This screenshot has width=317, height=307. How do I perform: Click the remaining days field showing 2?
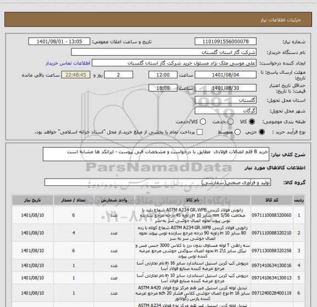click(x=118, y=75)
